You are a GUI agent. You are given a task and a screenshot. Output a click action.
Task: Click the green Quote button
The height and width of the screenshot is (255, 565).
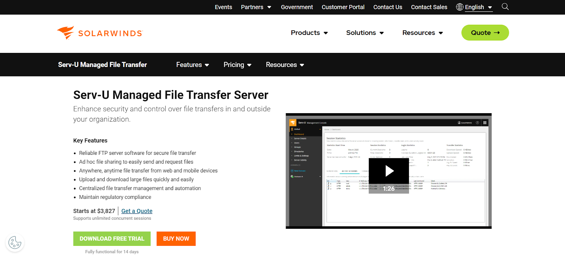pyautogui.click(x=485, y=33)
